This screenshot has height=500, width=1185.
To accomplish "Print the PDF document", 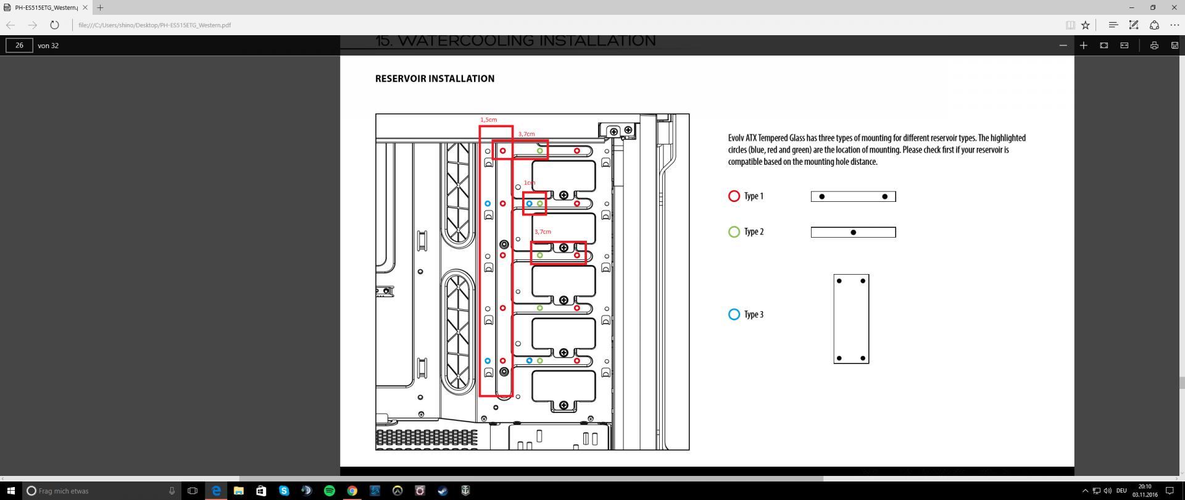I will click(1154, 46).
